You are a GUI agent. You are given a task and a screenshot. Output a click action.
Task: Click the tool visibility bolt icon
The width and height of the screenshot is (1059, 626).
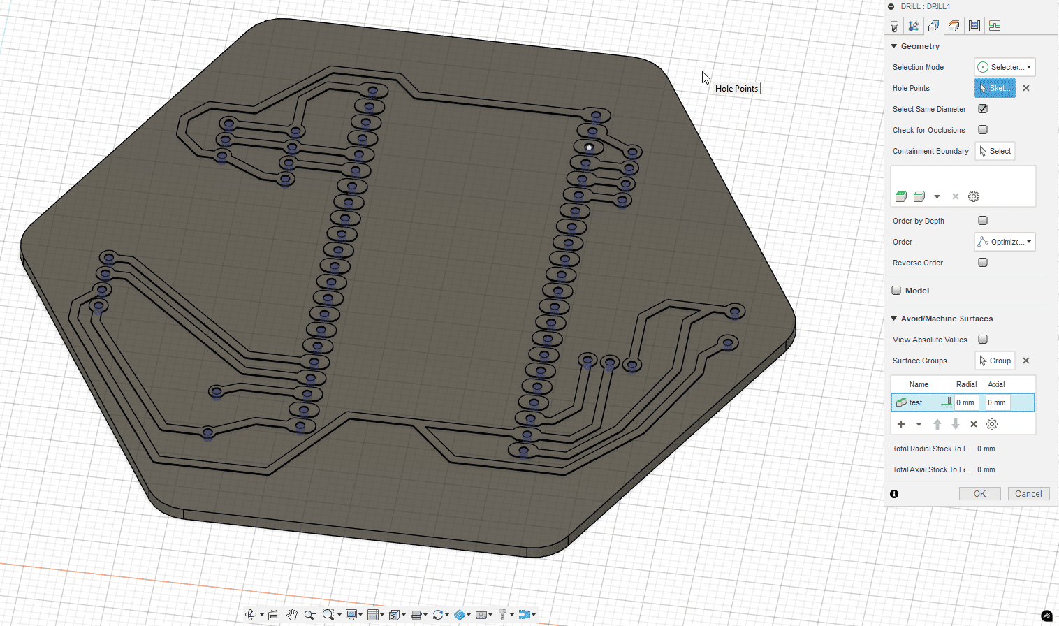pyautogui.click(x=502, y=615)
